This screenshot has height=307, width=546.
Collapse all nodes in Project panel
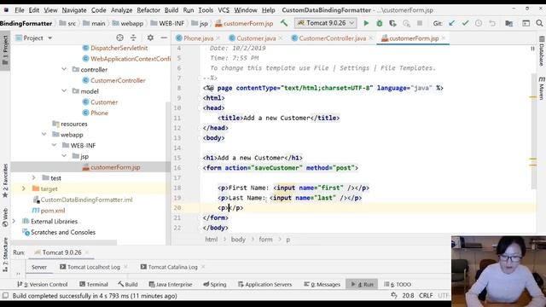[133, 38]
